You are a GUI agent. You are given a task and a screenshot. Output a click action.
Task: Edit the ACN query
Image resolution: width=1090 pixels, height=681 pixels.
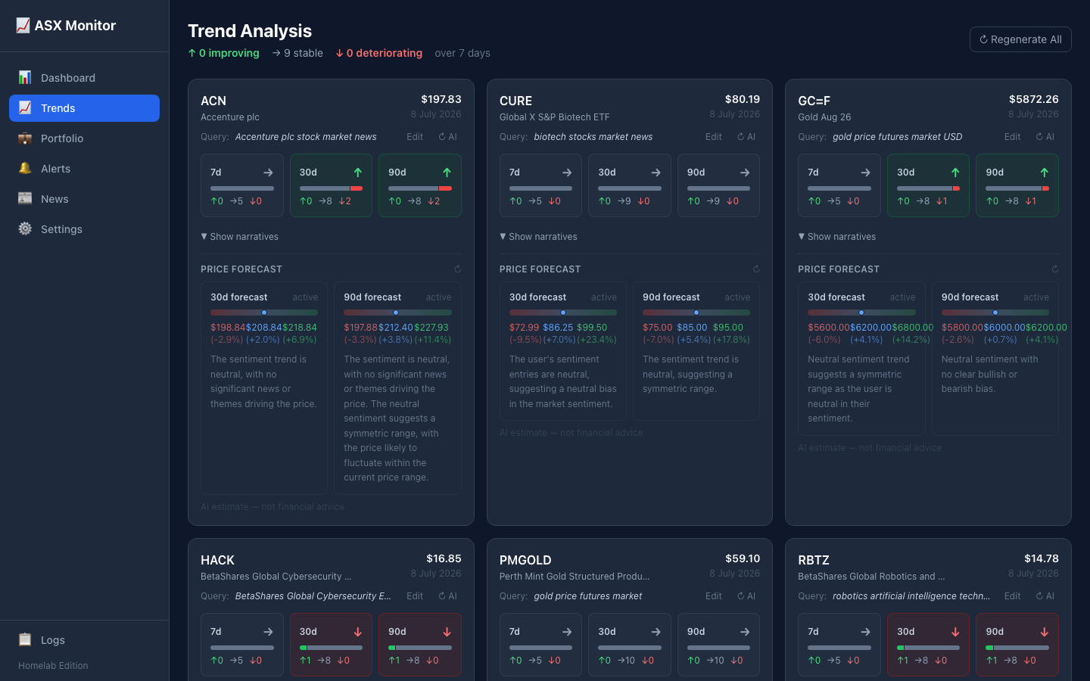[x=415, y=137]
